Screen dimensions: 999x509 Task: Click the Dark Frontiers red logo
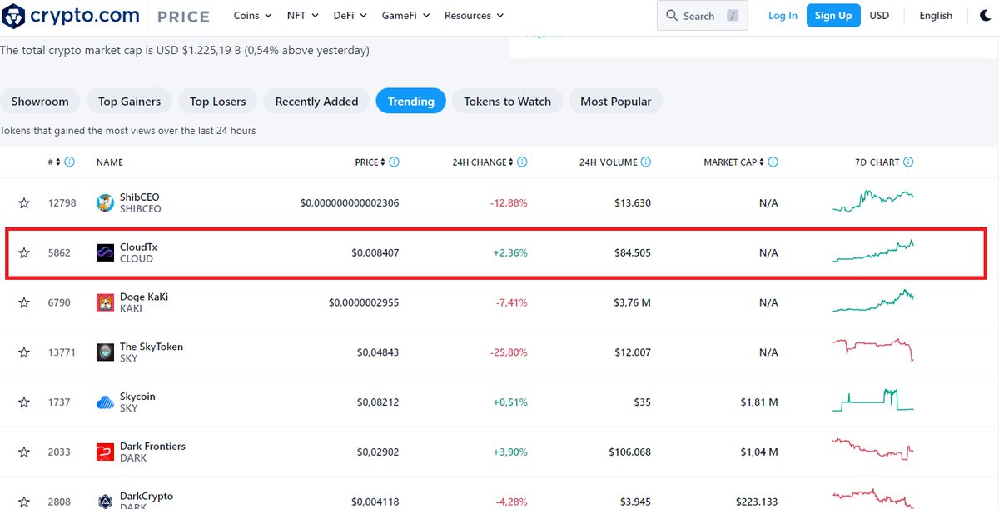(105, 452)
